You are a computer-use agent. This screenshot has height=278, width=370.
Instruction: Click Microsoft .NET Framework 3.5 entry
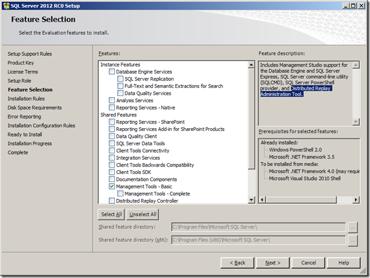(x=302, y=157)
